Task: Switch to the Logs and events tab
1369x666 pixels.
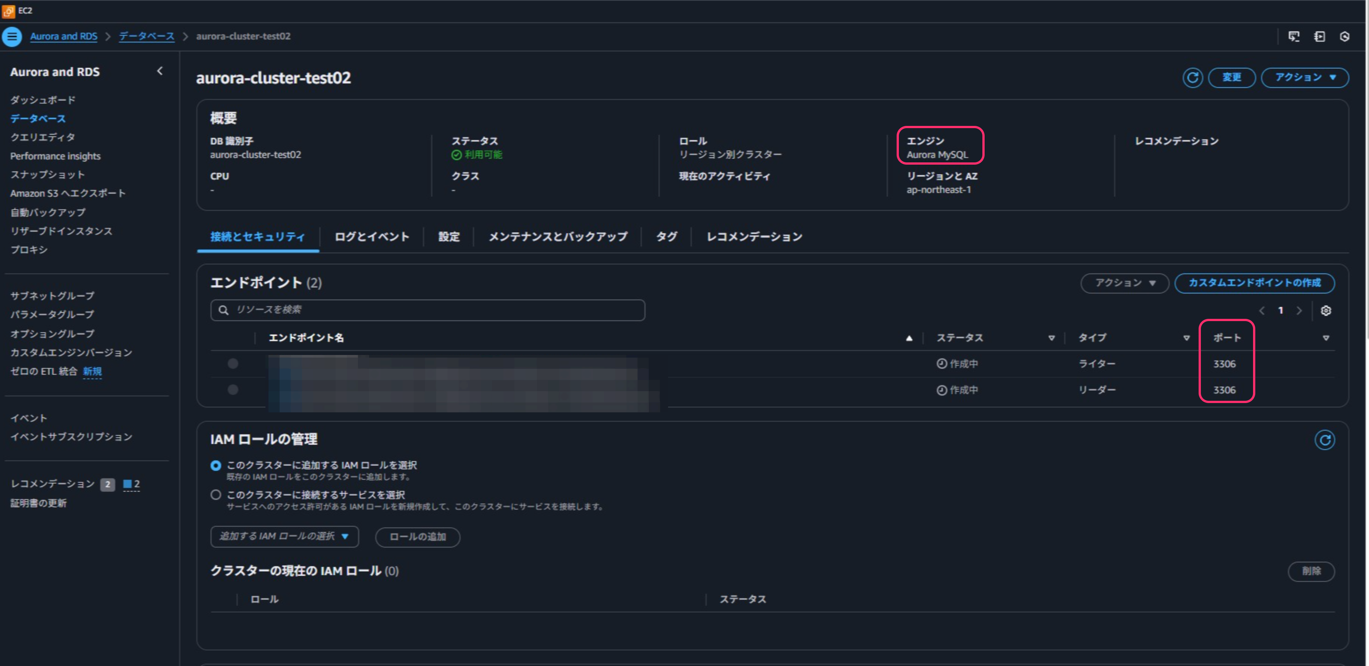Action: click(x=371, y=237)
